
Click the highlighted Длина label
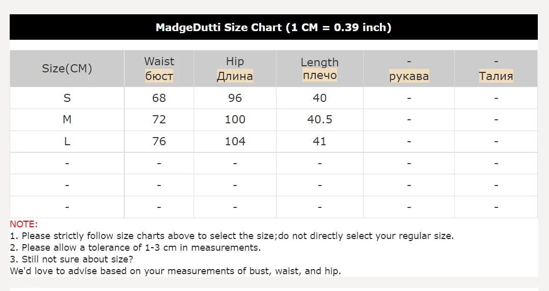tap(235, 76)
